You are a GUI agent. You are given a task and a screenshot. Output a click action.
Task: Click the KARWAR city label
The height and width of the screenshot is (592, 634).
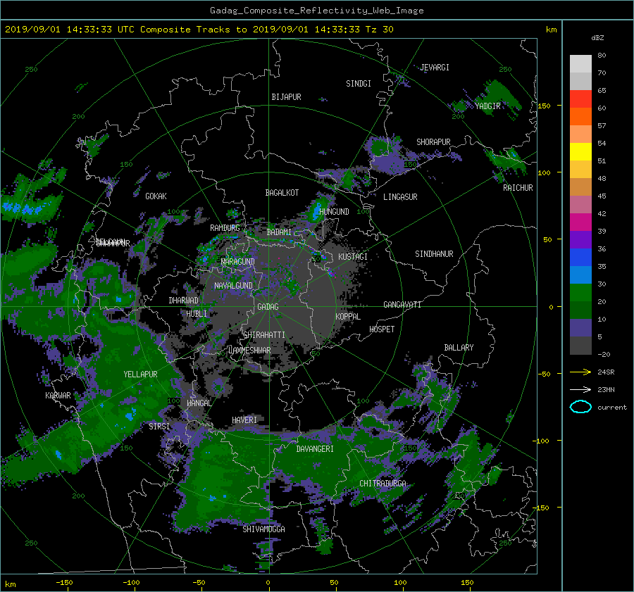(58, 396)
